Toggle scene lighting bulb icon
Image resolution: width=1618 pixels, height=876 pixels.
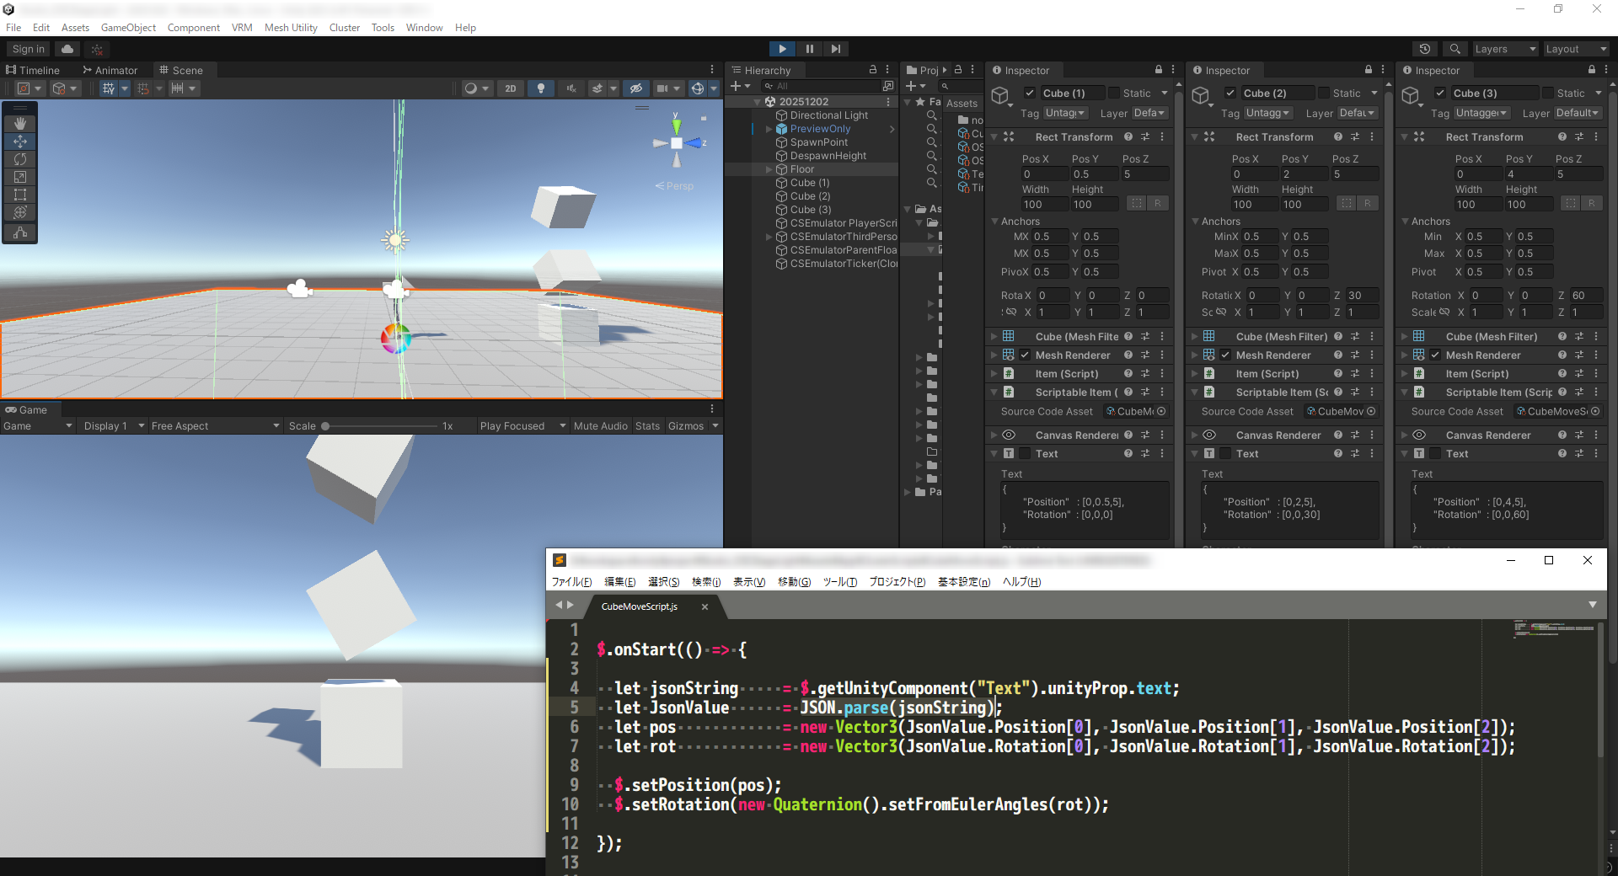tap(541, 88)
